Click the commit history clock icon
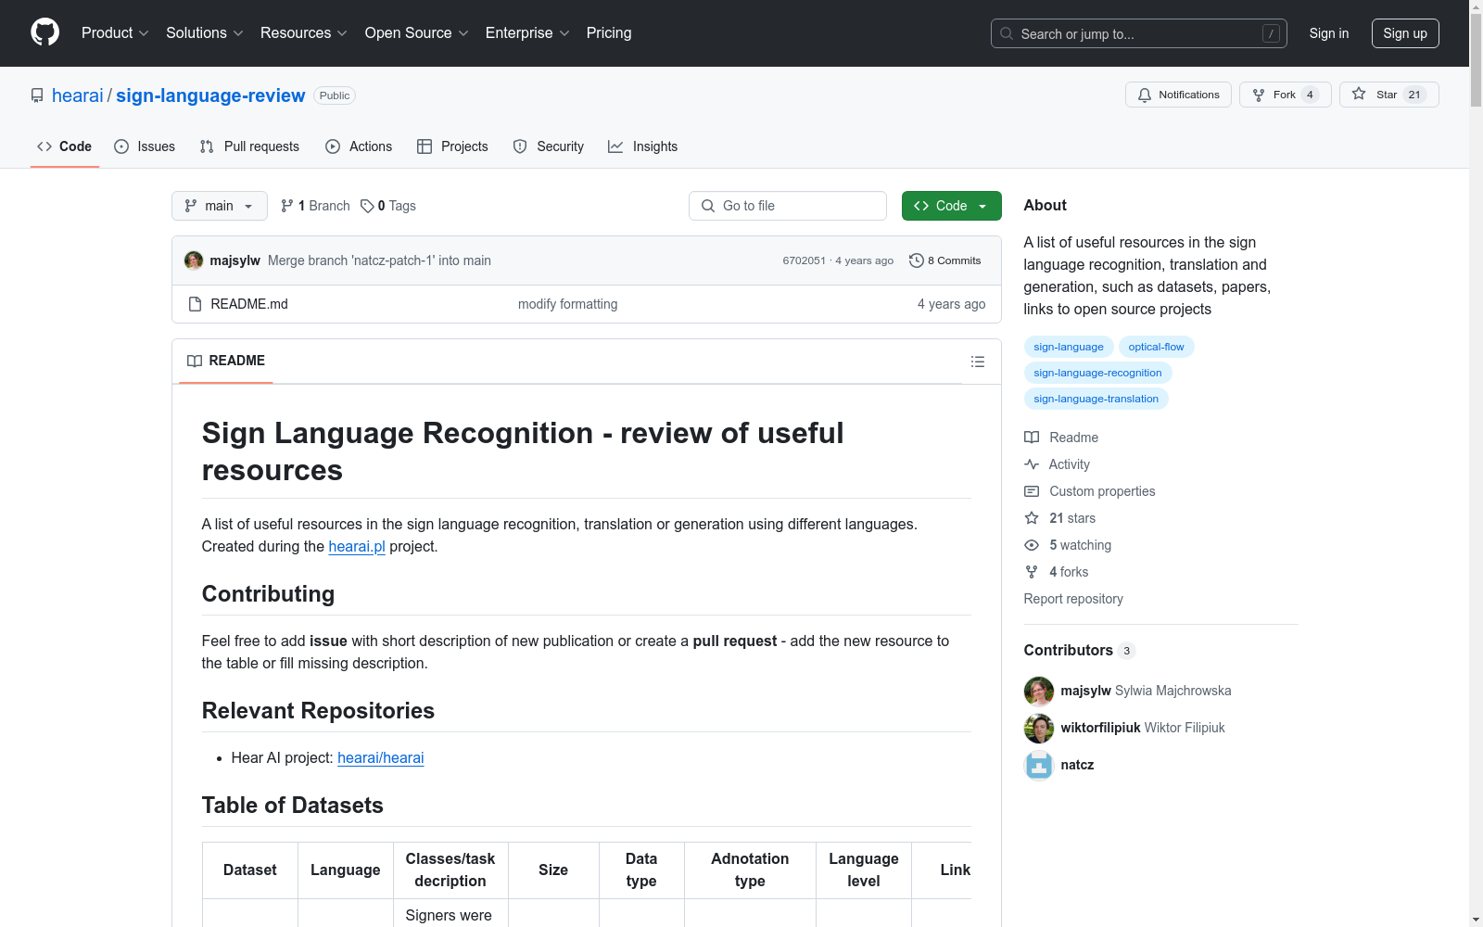Viewport: 1483px width, 927px height. [x=917, y=260]
